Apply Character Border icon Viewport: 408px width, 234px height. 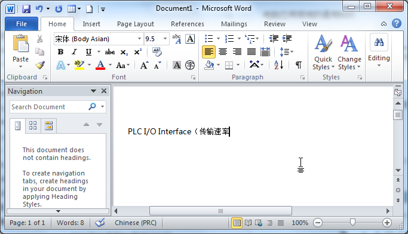point(190,39)
